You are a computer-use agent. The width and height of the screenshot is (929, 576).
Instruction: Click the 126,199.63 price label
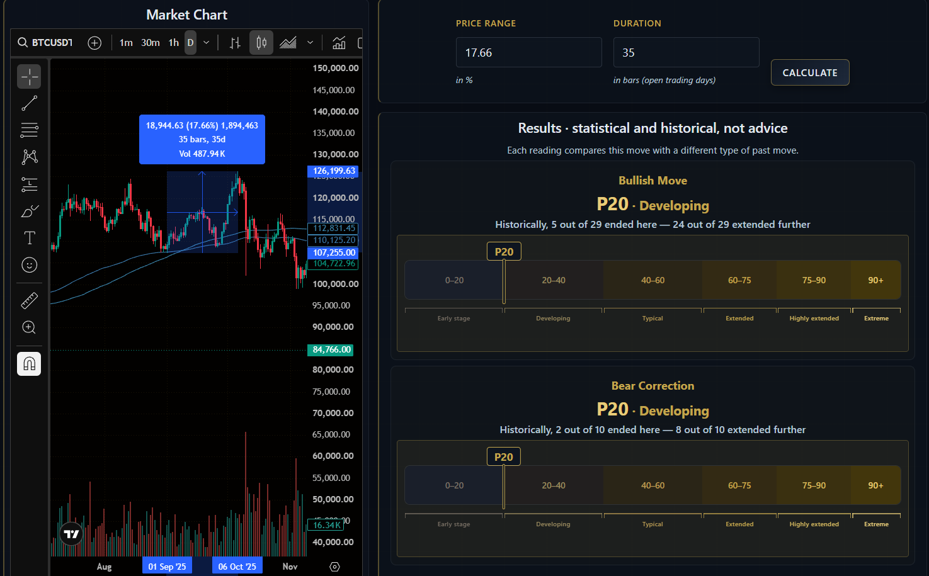pyautogui.click(x=334, y=171)
